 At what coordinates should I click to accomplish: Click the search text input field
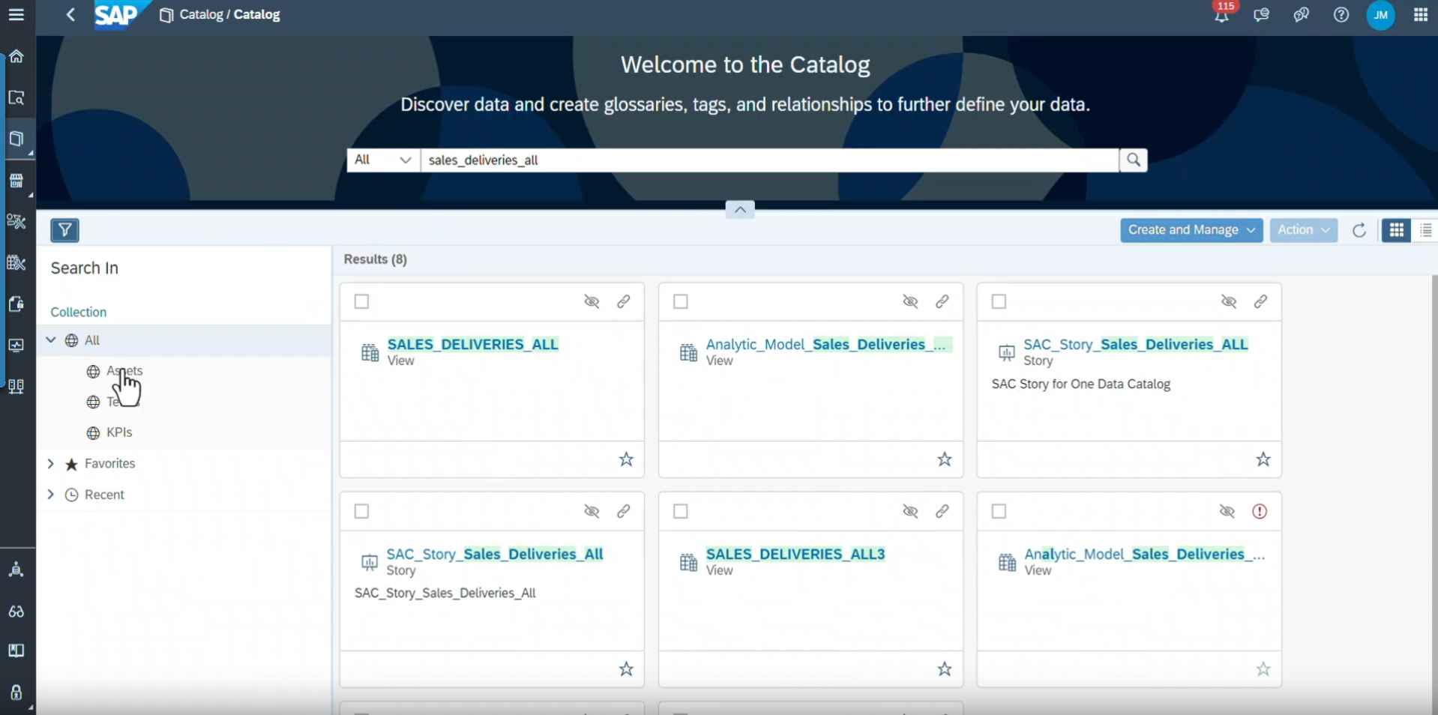768,160
